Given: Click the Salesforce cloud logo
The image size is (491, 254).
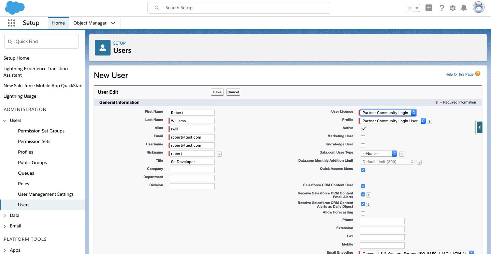Looking at the screenshot, I should 15,7.
